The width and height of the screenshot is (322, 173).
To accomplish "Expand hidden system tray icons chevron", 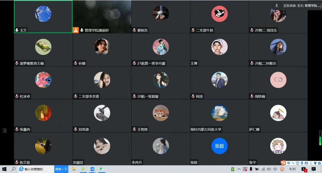I will click(239, 169).
